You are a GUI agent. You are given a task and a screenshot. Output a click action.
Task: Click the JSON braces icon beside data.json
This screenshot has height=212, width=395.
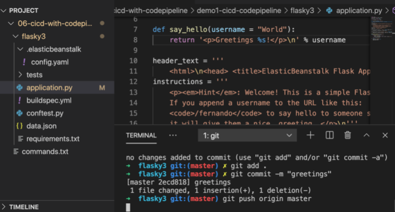click(20, 126)
